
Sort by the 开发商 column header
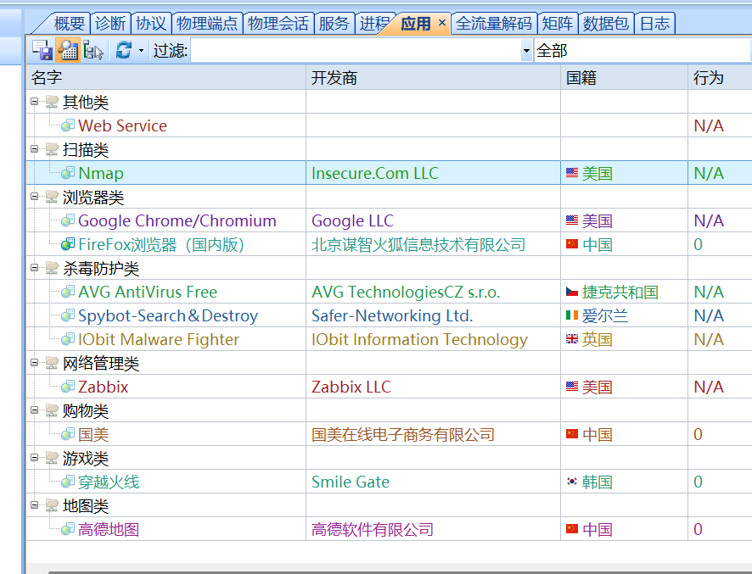coord(433,77)
